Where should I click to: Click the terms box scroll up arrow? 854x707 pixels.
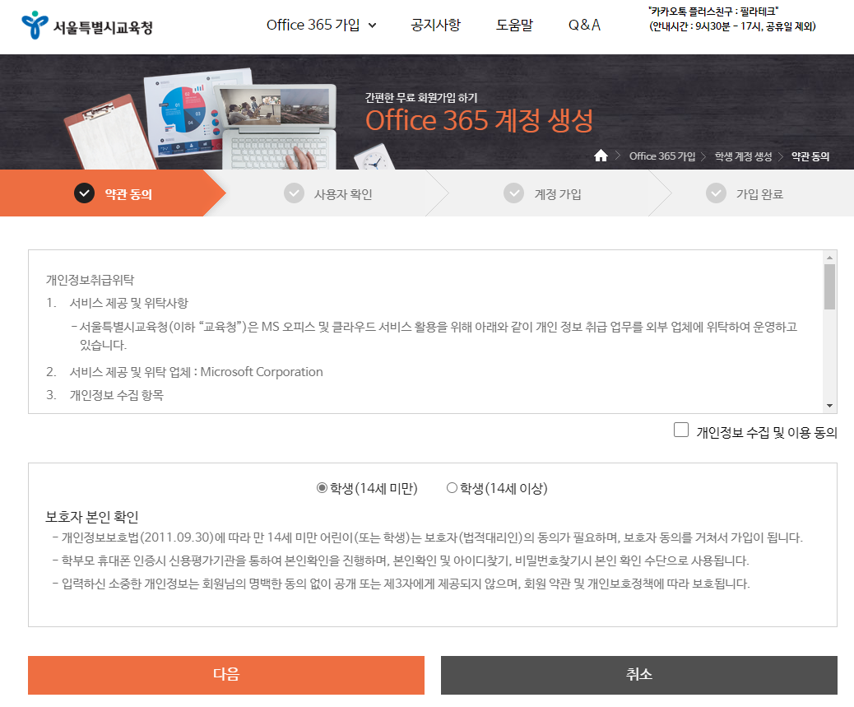click(x=829, y=258)
